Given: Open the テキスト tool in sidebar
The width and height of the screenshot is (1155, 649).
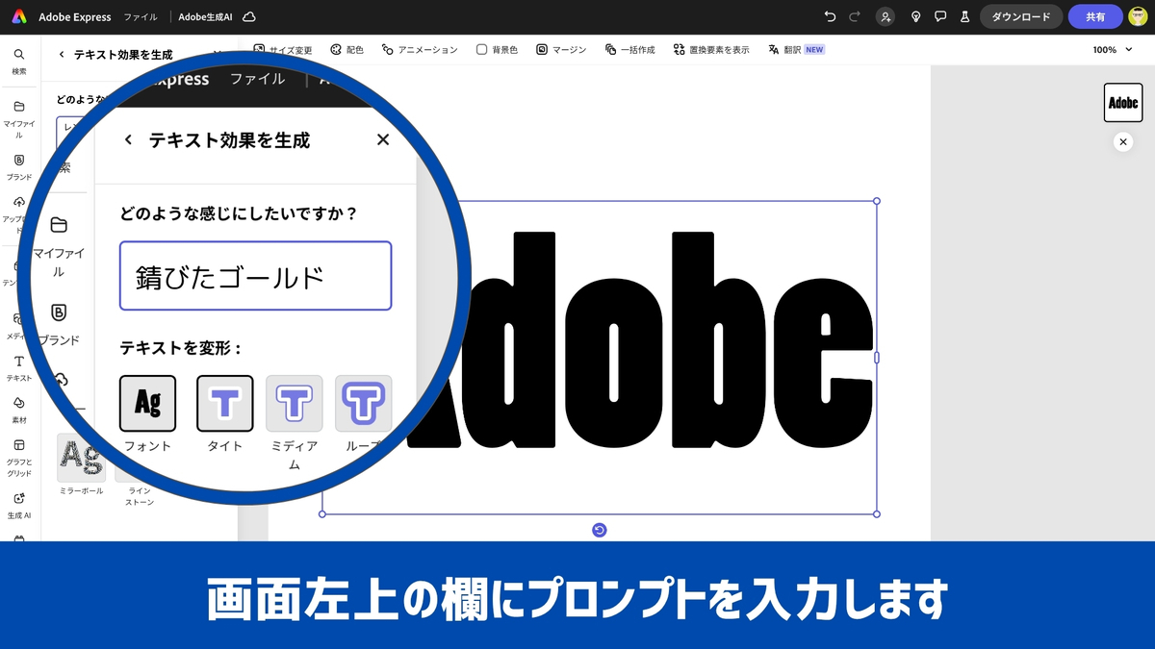Looking at the screenshot, I should pyautogui.click(x=19, y=367).
